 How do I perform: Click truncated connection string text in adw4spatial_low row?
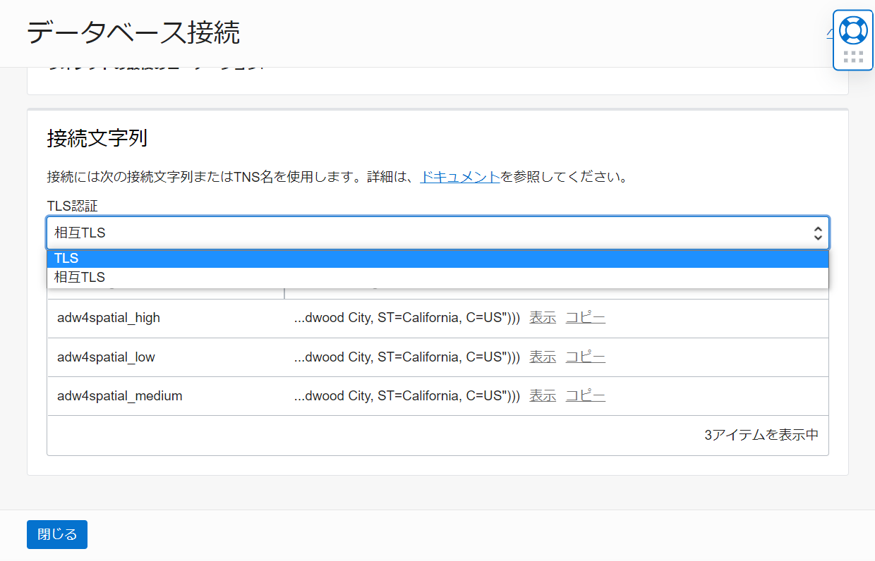tap(406, 357)
